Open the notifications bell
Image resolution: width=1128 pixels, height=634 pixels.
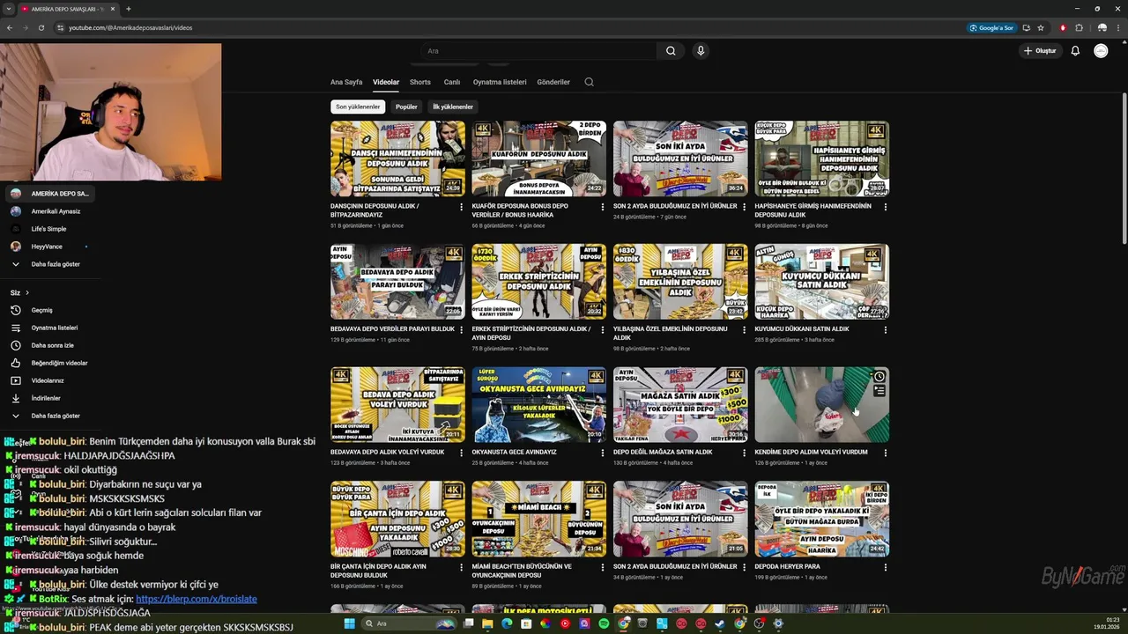pos(1075,51)
